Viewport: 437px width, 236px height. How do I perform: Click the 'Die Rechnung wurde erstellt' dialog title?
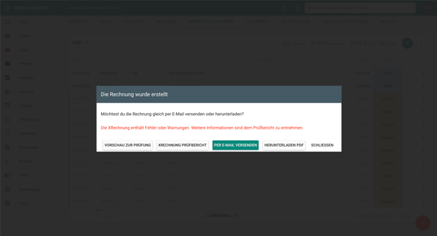pos(134,95)
